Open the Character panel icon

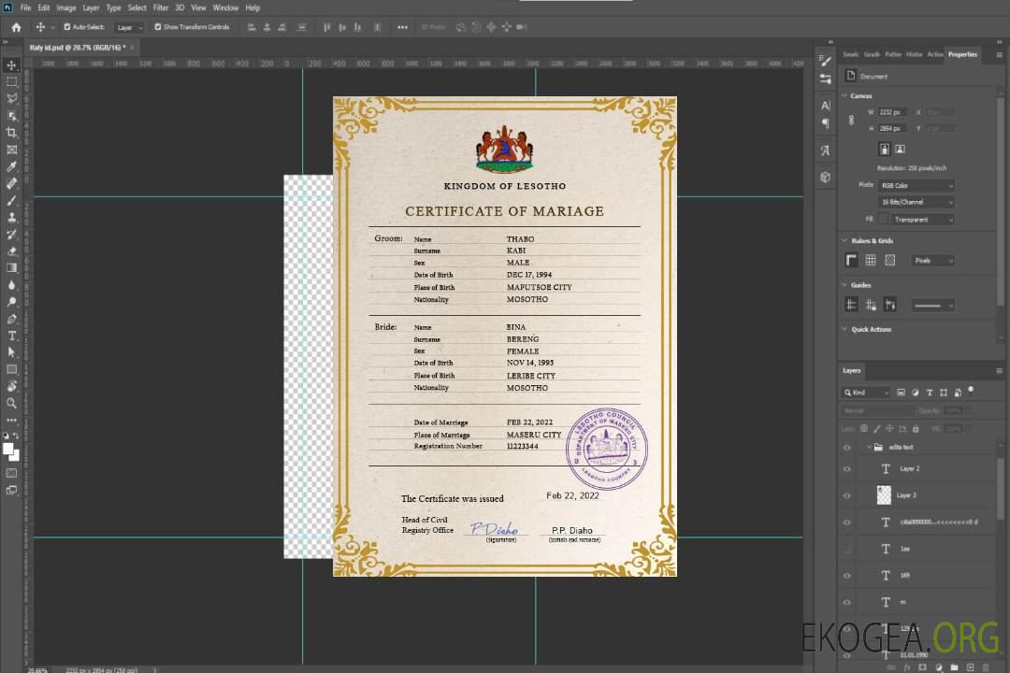point(826,106)
